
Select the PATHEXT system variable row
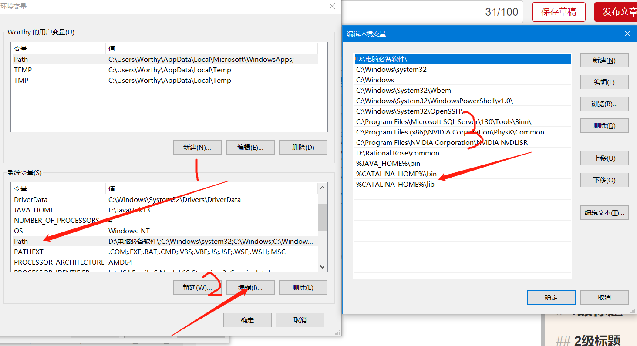[x=165, y=252]
